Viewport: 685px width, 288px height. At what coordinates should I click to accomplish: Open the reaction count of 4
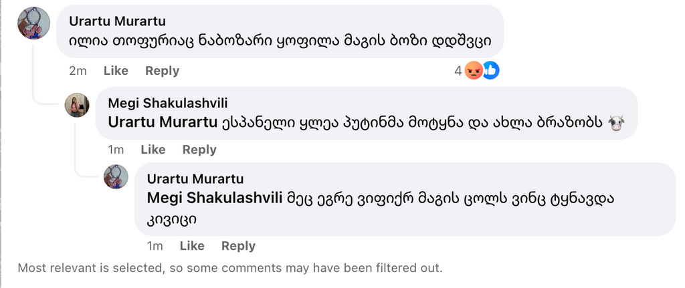click(x=458, y=71)
